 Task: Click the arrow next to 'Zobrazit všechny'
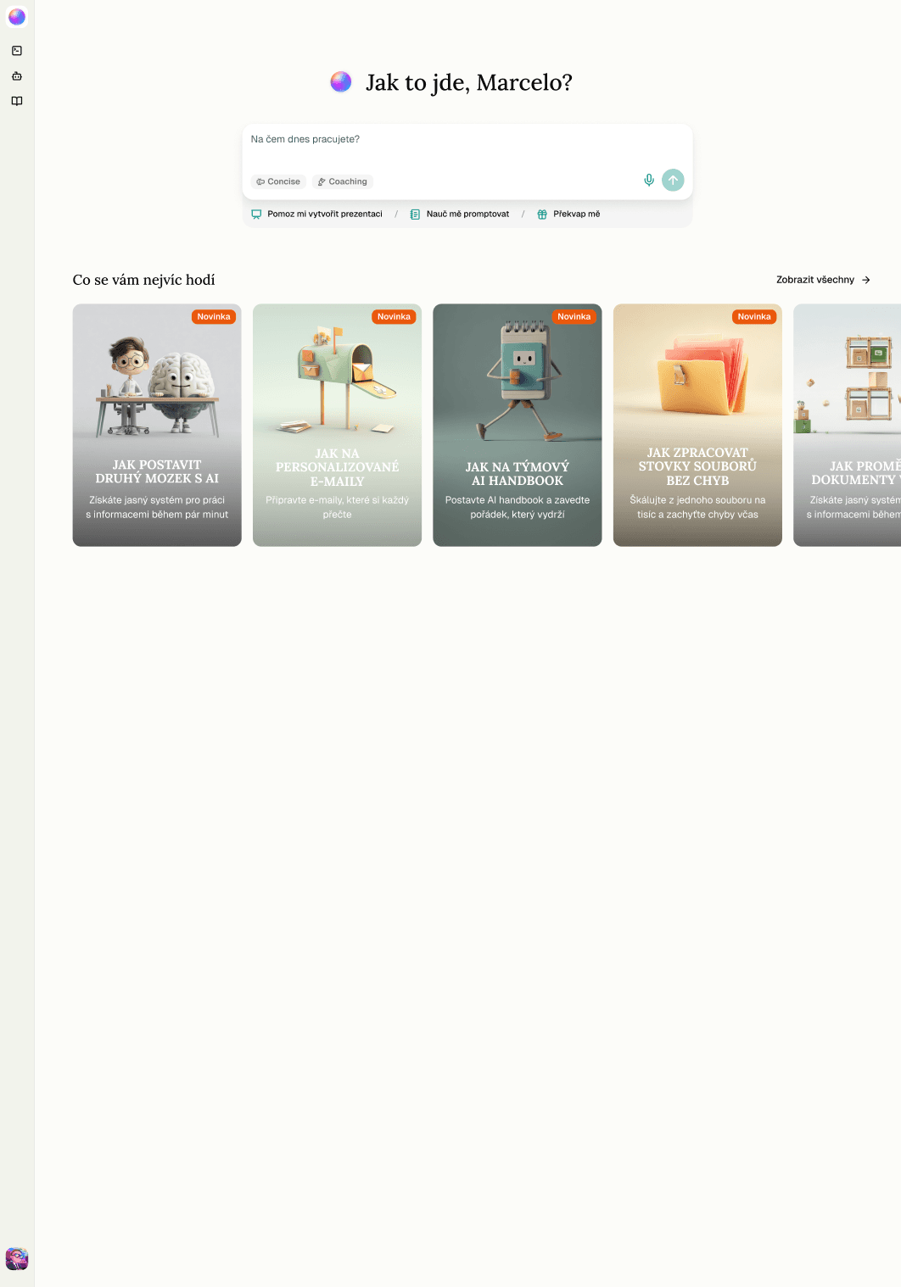[x=866, y=280]
